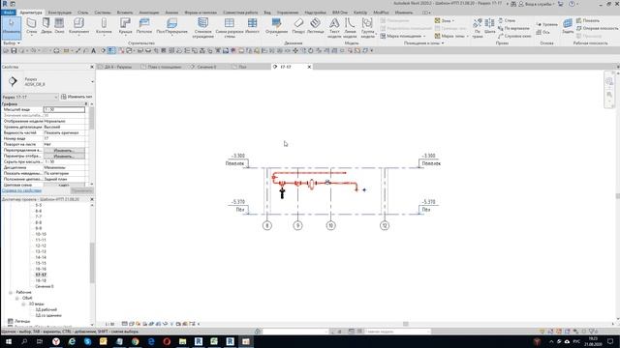Open section 16-16 in the project browser
This screenshot has width=620, height=348.
(x=41, y=269)
